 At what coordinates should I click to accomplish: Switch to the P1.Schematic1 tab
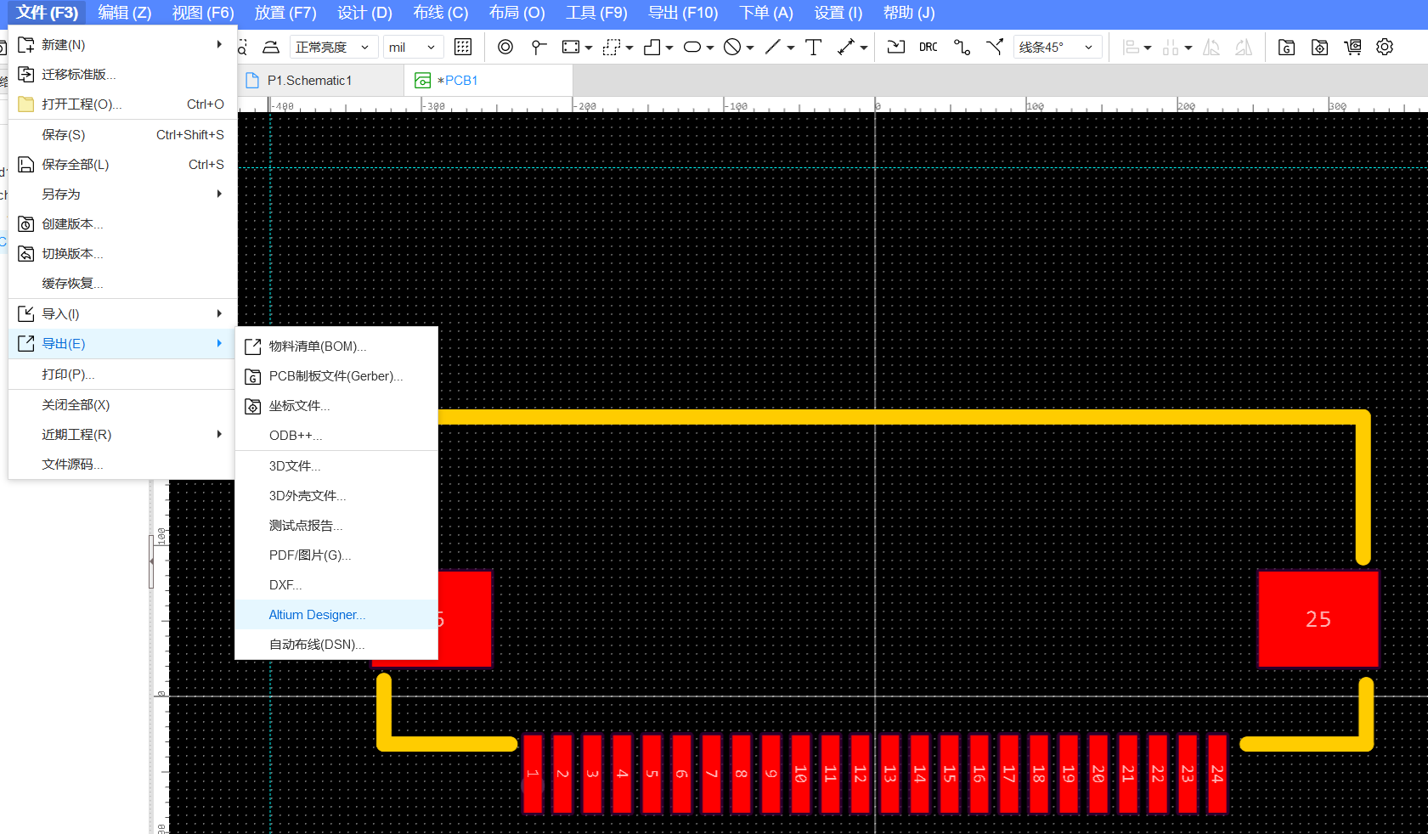click(x=309, y=81)
